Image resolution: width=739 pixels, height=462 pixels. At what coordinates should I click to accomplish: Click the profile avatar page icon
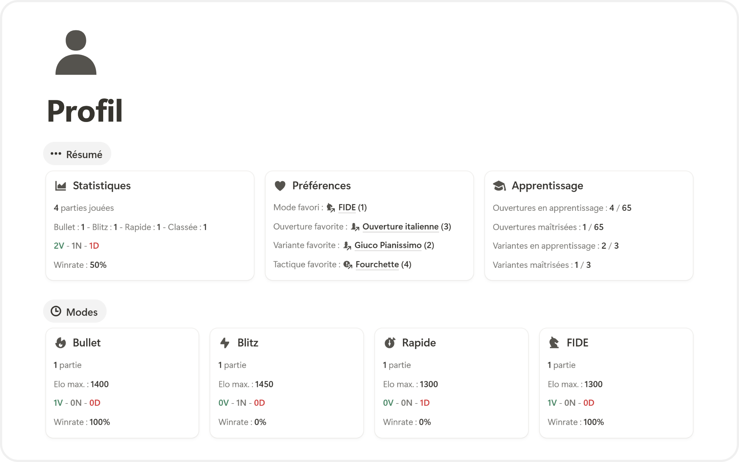coord(76,53)
